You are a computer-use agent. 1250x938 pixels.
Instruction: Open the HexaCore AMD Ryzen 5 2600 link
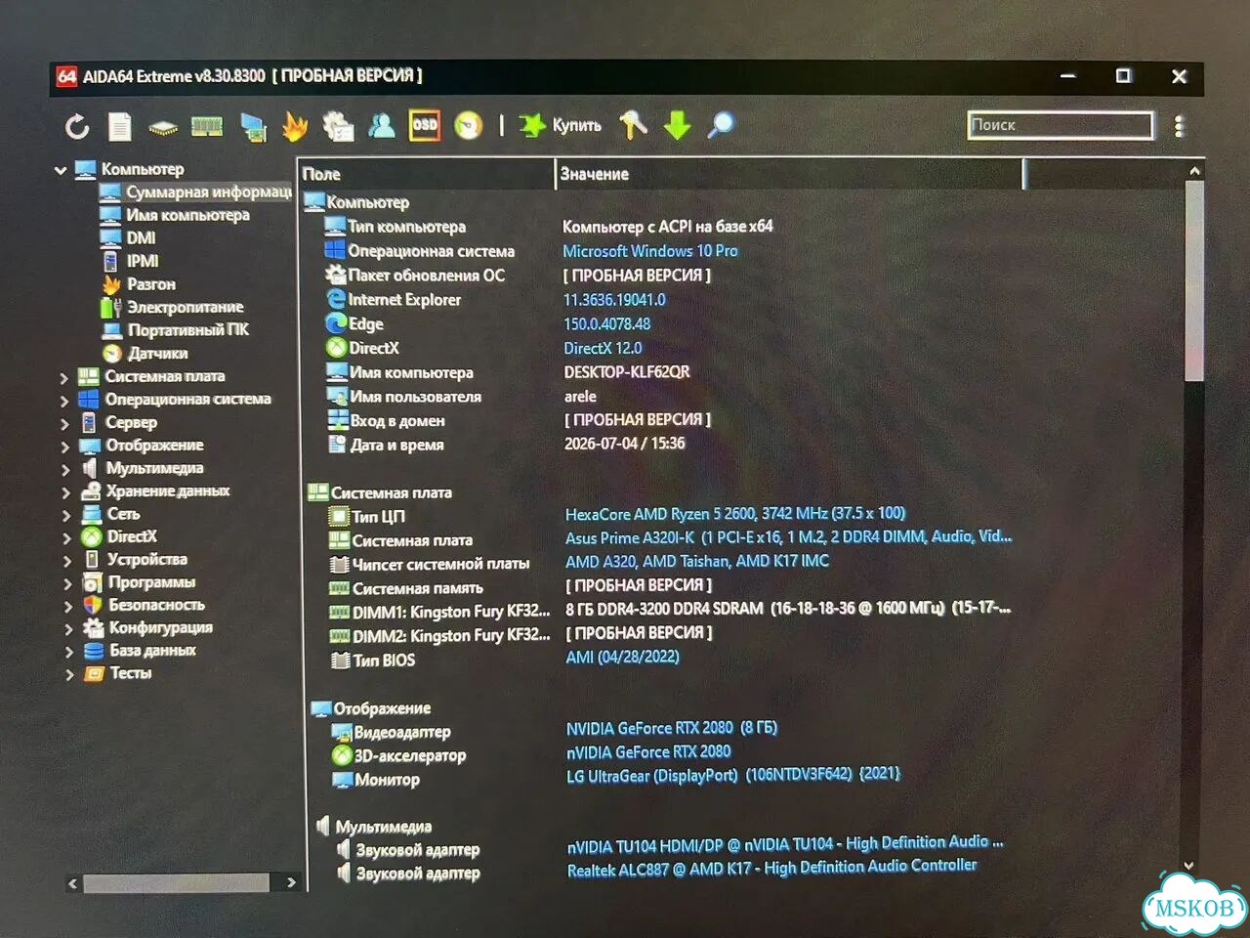[x=735, y=514]
